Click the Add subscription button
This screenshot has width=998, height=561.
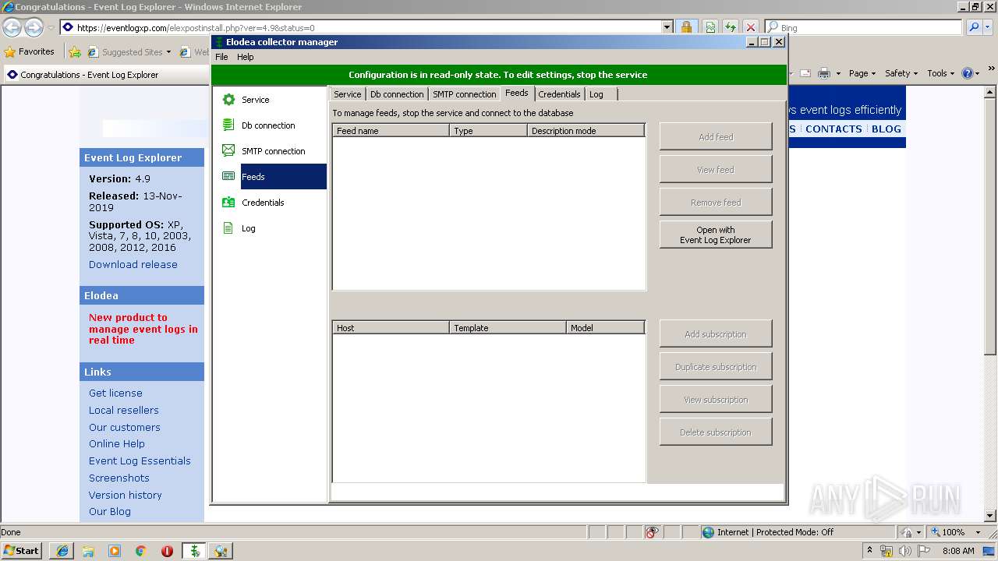[716, 333]
